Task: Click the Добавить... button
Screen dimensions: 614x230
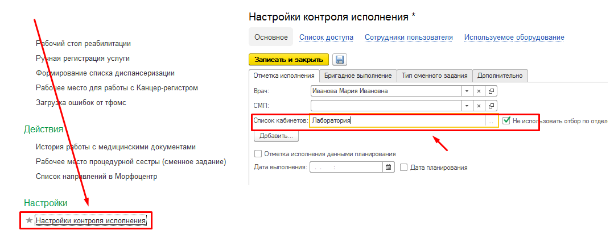Action: (276, 136)
